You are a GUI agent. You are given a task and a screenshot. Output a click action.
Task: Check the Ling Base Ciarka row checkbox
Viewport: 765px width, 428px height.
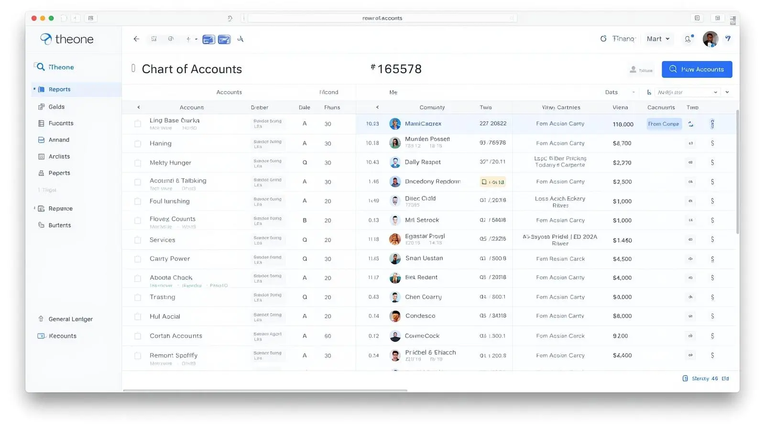[138, 124]
